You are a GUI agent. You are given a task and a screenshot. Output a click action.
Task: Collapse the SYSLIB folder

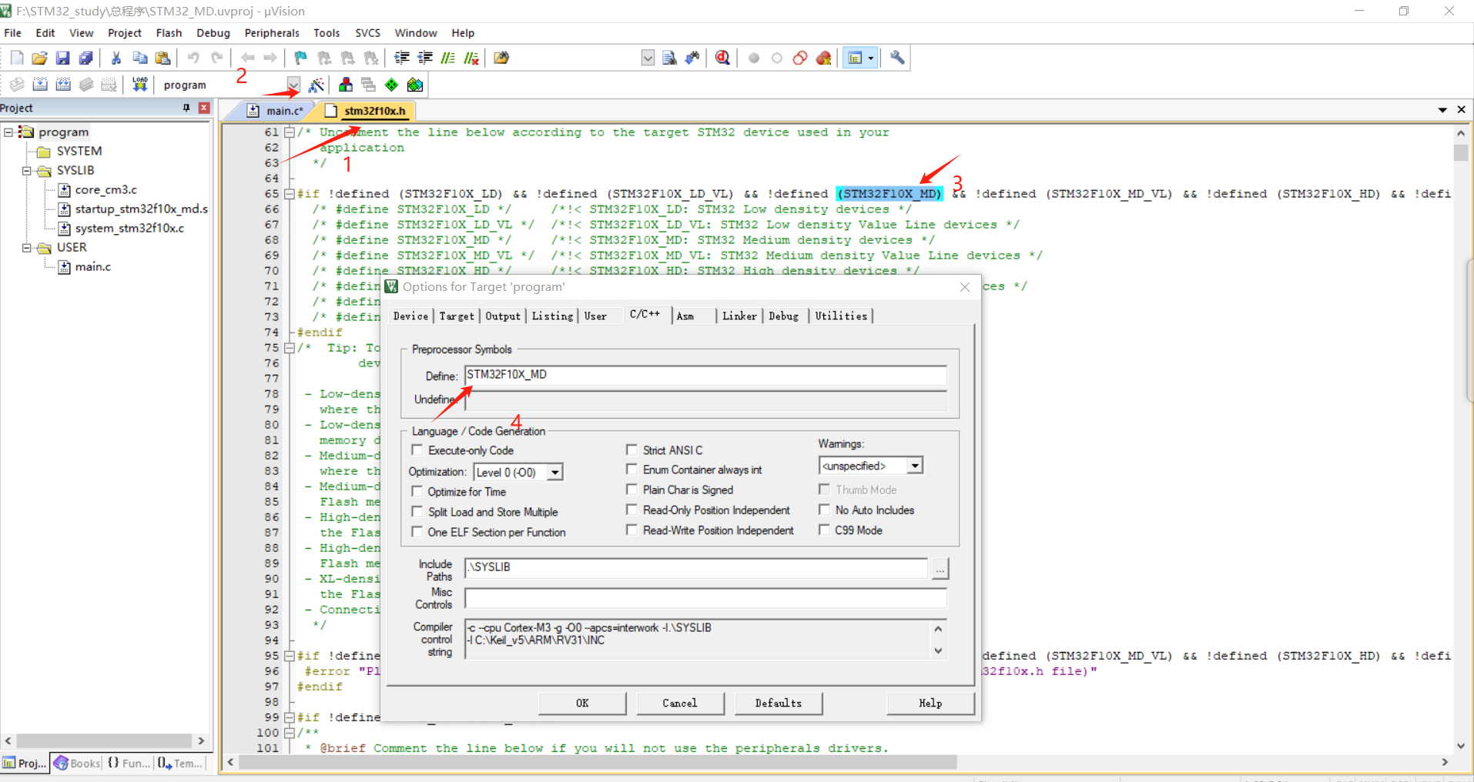tap(26, 170)
